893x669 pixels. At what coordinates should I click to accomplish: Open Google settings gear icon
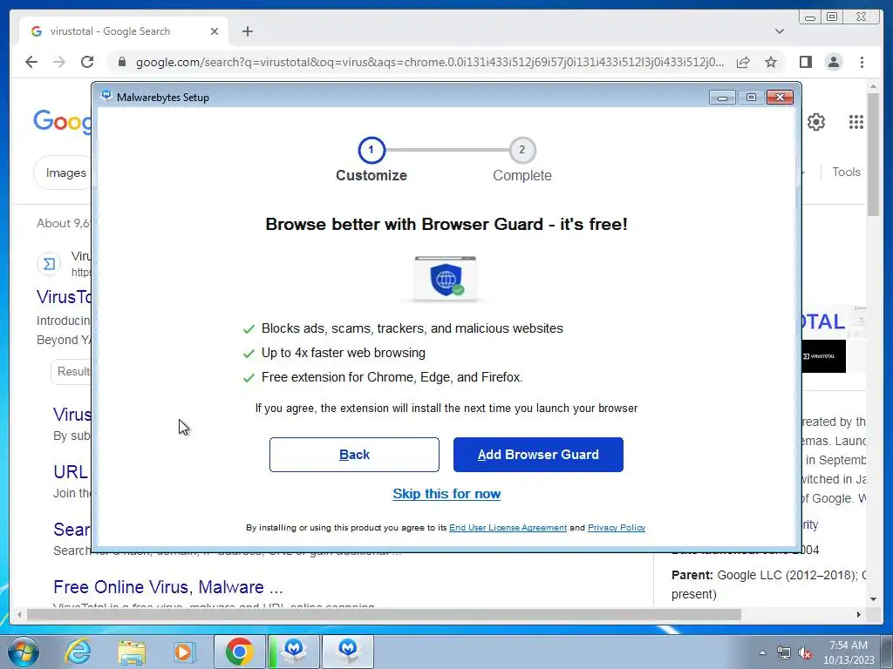click(x=816, y=122)
